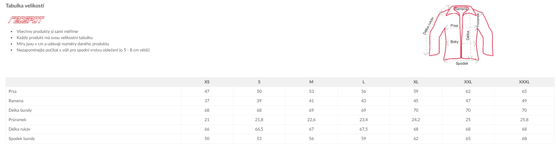Image resolution: width=556 pixels, height=155 pixels.
Task: Click the Tabulka velikostí heading
Action: [x=25, y=6]
